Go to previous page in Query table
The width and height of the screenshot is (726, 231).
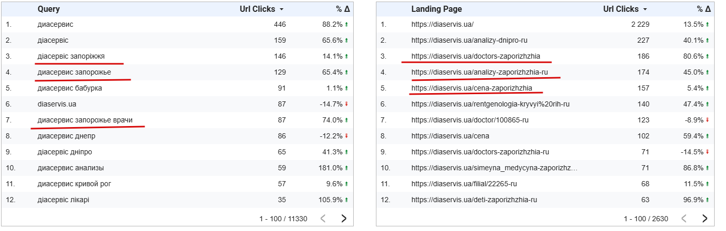pyautogui.click(x=323, y=218)
